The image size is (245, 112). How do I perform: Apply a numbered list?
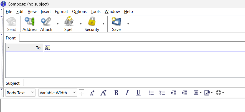coord(162,93)
